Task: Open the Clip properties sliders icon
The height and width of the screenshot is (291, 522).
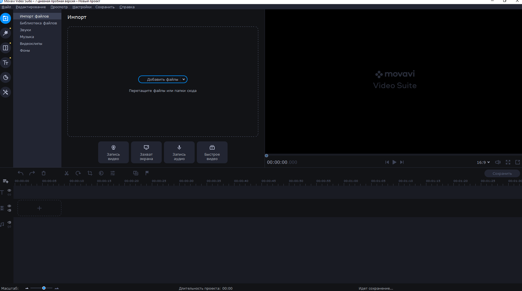Action: pyautogui.click(x=113, y=173)
